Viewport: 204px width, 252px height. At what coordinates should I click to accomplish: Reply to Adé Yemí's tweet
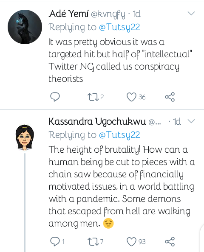click(x=55, y=97)
